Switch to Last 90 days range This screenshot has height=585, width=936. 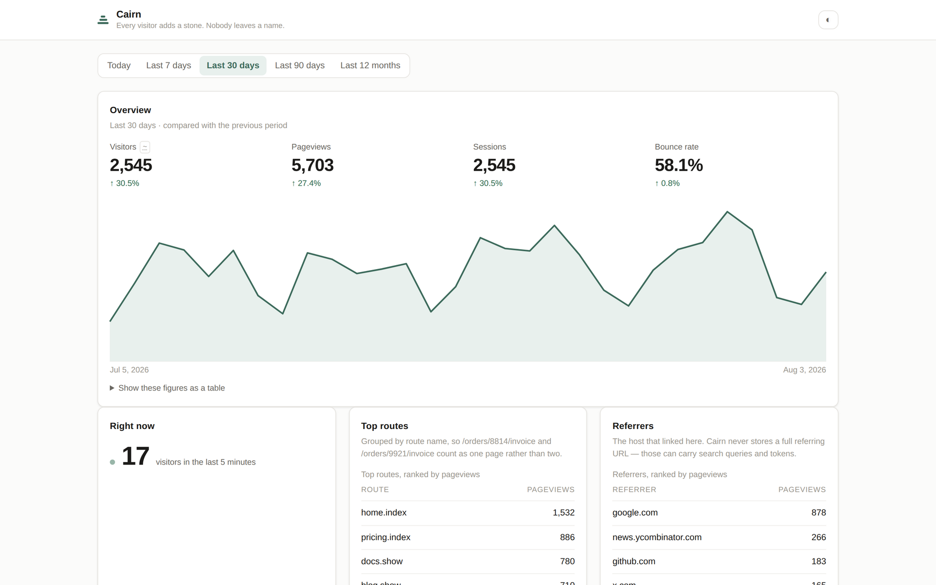coord(300,65)
